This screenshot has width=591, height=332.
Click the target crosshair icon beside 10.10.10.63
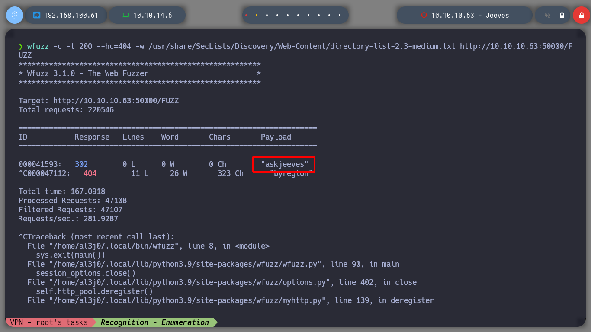pos(424,15)
